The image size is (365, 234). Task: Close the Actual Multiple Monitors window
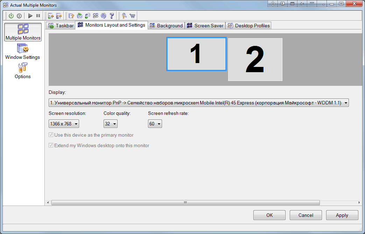(354, 4)
